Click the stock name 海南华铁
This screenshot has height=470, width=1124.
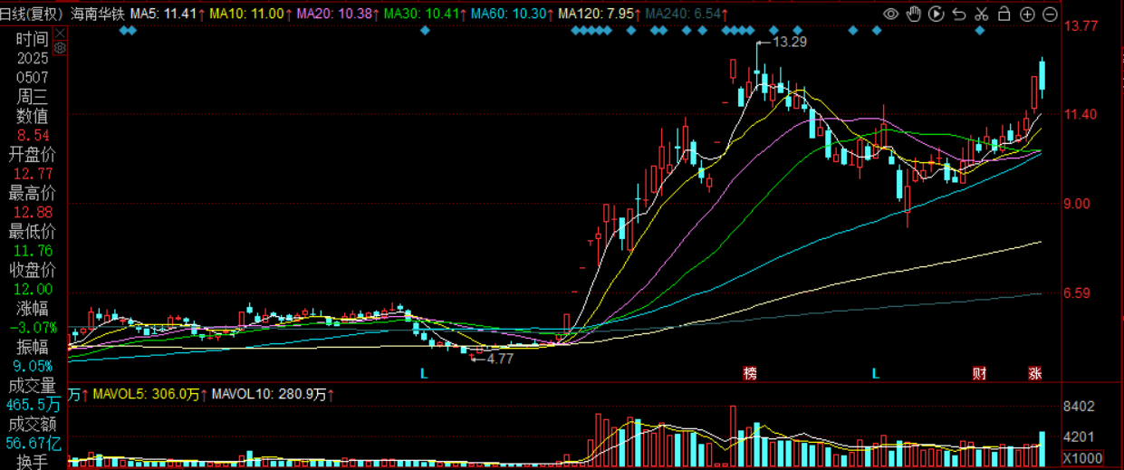pyautogui.click(x=97, y=14)
